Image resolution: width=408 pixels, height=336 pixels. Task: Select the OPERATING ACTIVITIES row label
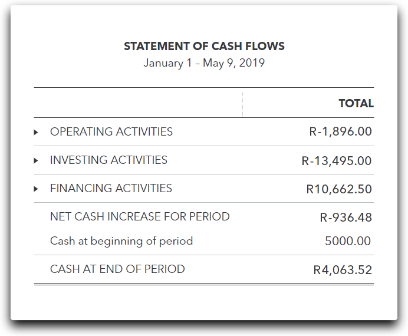(111, 132)
